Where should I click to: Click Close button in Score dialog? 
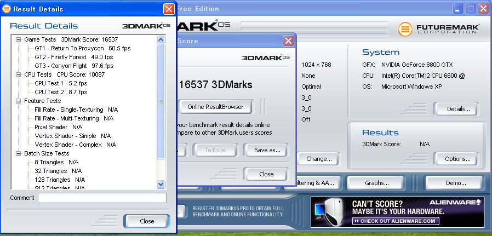click(x=266, y=174)
